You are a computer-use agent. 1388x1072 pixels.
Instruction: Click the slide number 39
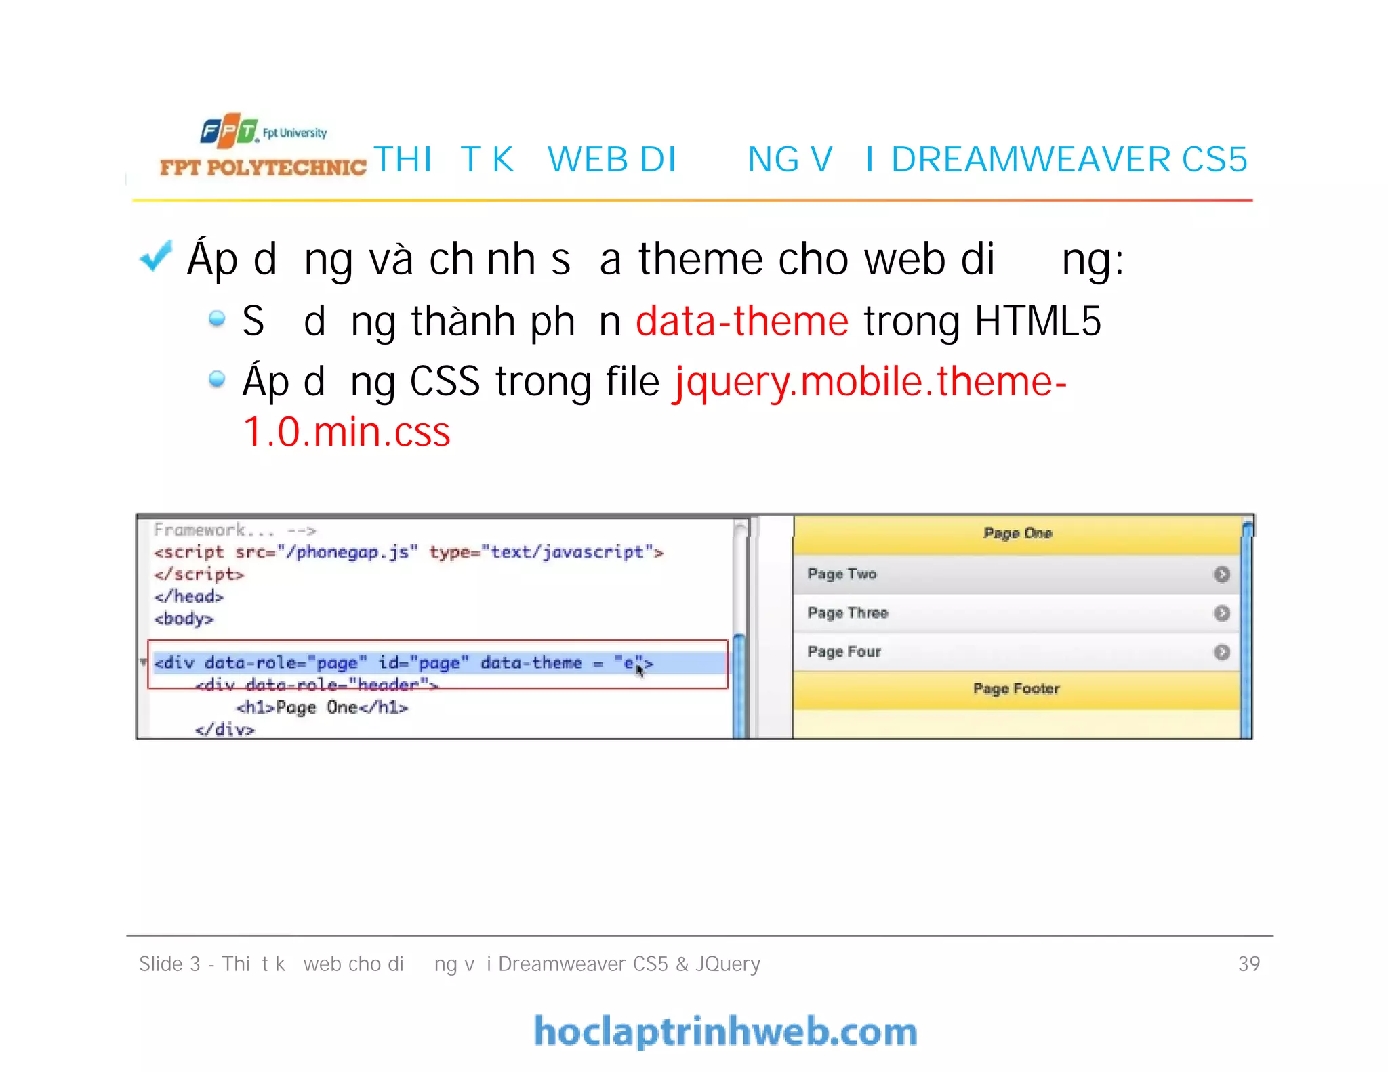1248,964
